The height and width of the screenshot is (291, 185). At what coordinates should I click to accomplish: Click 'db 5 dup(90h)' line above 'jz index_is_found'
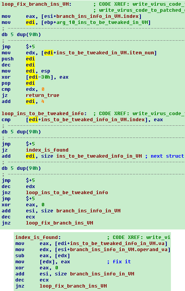pos(21,132)
